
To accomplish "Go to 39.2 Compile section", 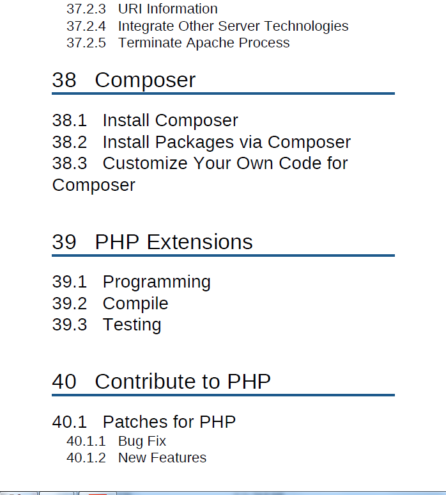I will point(111,304).
